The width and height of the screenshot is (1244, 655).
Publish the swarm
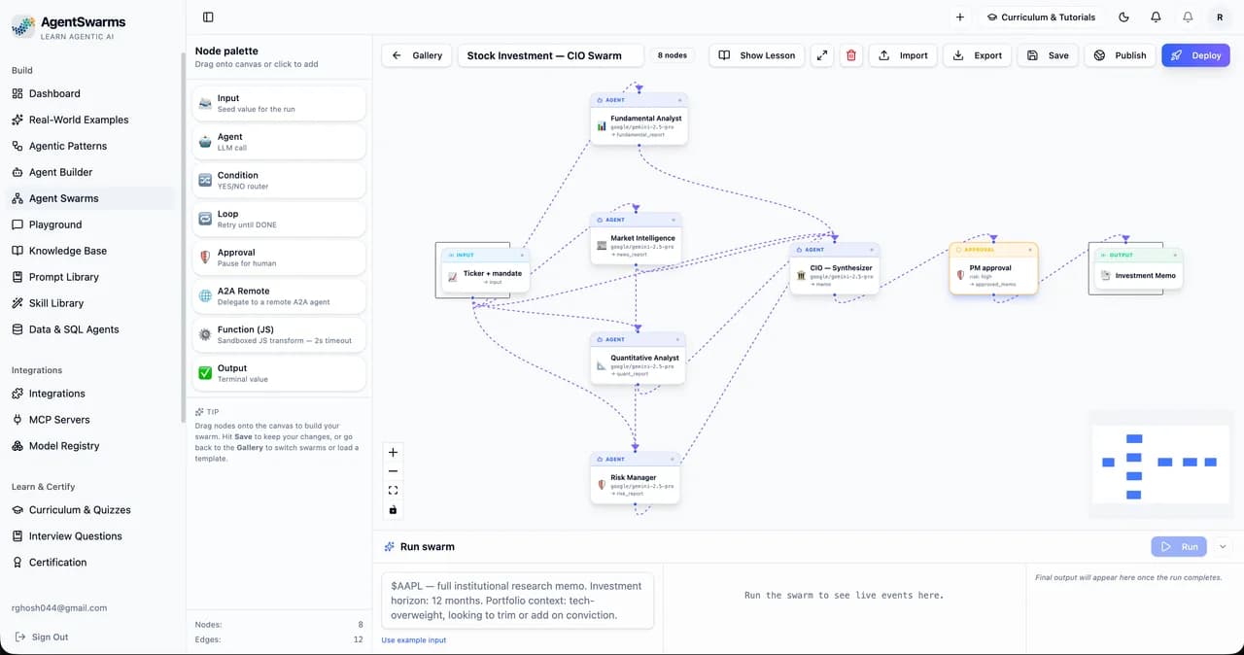coord(1120,55)
